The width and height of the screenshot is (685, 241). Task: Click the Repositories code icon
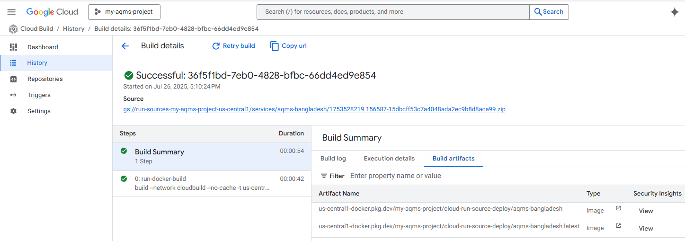(13, 79)
